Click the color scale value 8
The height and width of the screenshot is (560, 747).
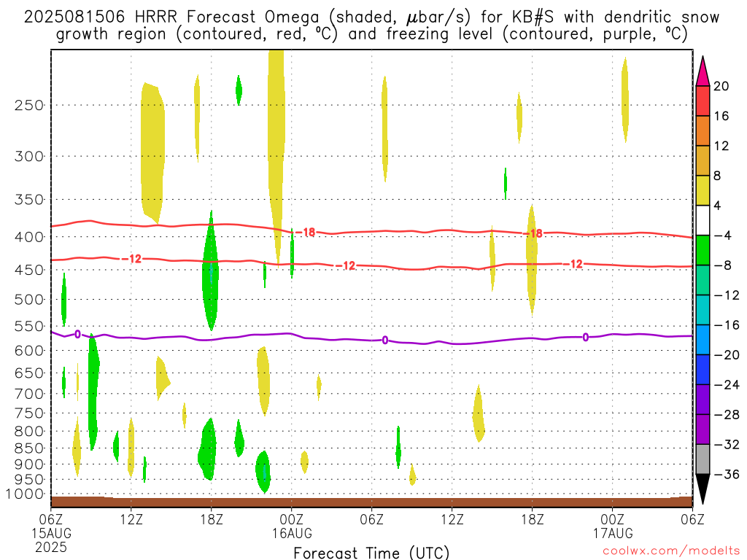tap(717, 176)
